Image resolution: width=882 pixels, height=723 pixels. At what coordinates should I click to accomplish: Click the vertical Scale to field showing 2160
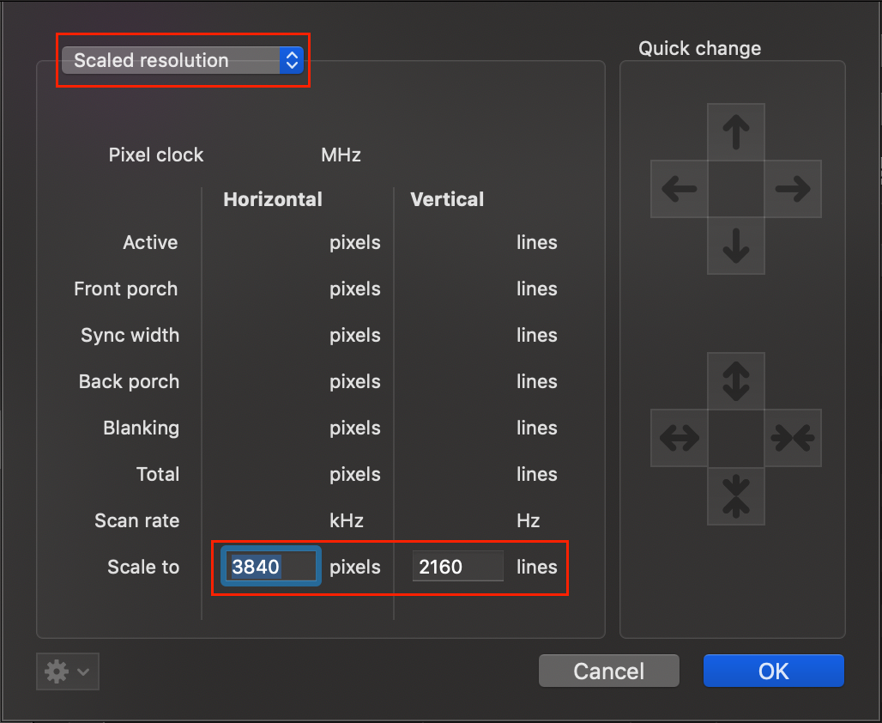pyautogui.click(x=457, y=567)
